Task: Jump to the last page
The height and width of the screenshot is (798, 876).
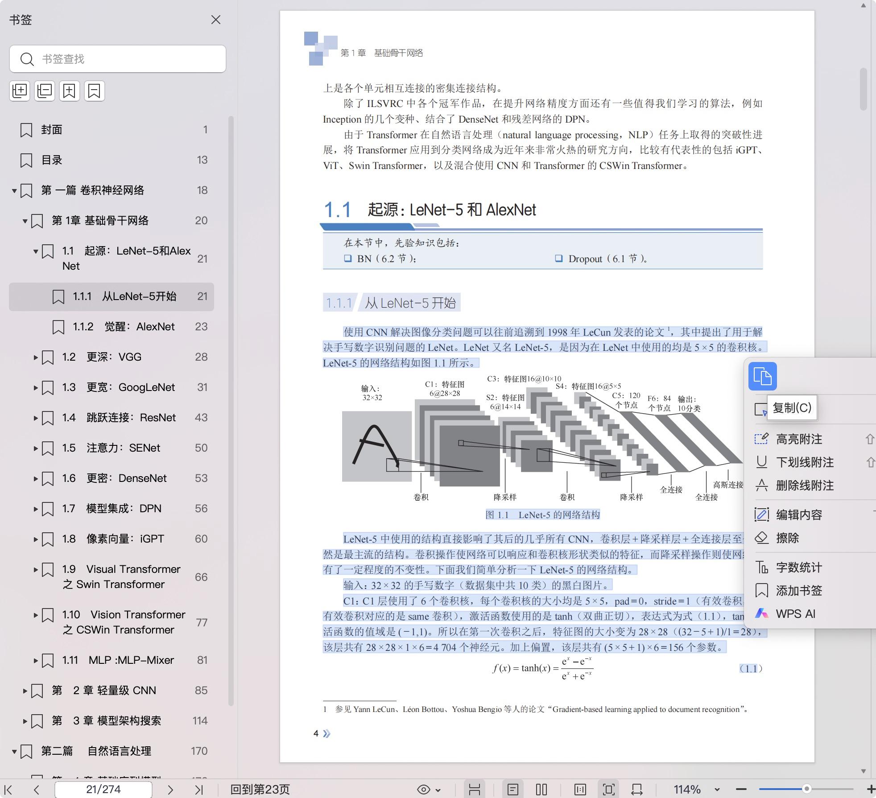Action: [198, 790]
